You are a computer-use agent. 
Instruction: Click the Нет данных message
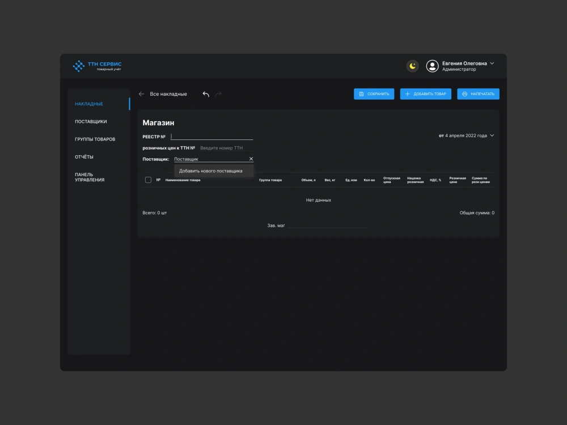318,200
